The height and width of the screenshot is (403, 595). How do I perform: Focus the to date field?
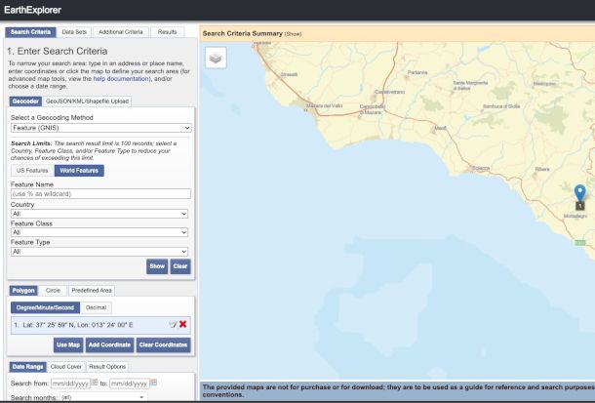click(130, 383)
